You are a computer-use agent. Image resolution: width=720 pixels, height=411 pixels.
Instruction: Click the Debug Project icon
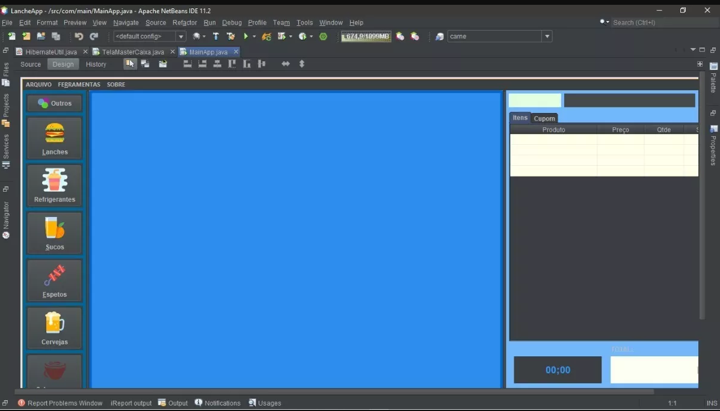click(282, 36)
